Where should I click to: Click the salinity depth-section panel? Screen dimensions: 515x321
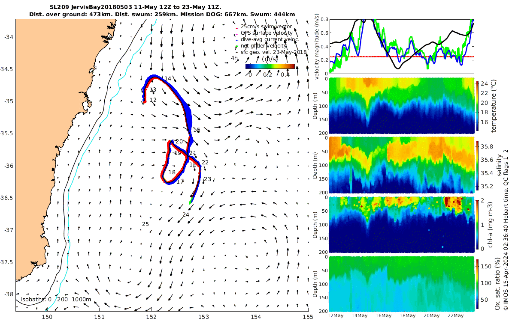[x=401, y=165]
